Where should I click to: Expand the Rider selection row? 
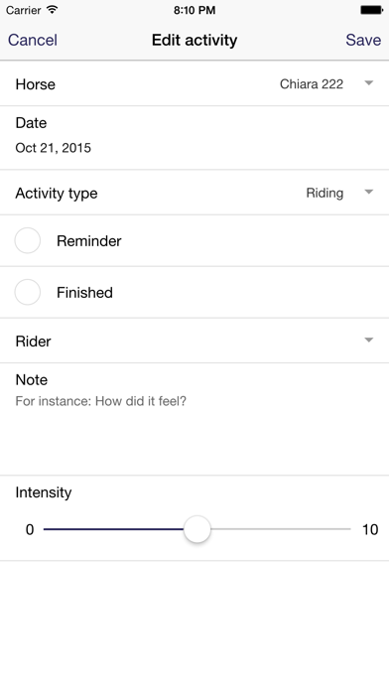click(x=194, y=341)
